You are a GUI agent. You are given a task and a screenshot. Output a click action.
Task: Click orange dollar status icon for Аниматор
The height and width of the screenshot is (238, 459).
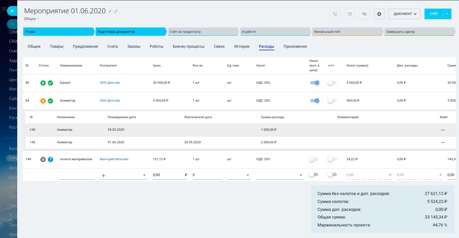[x=43, y=101]
